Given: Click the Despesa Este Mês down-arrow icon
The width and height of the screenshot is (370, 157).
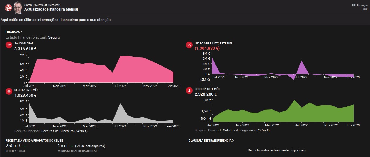Looking at the screenshot, I should coord(189,91).
